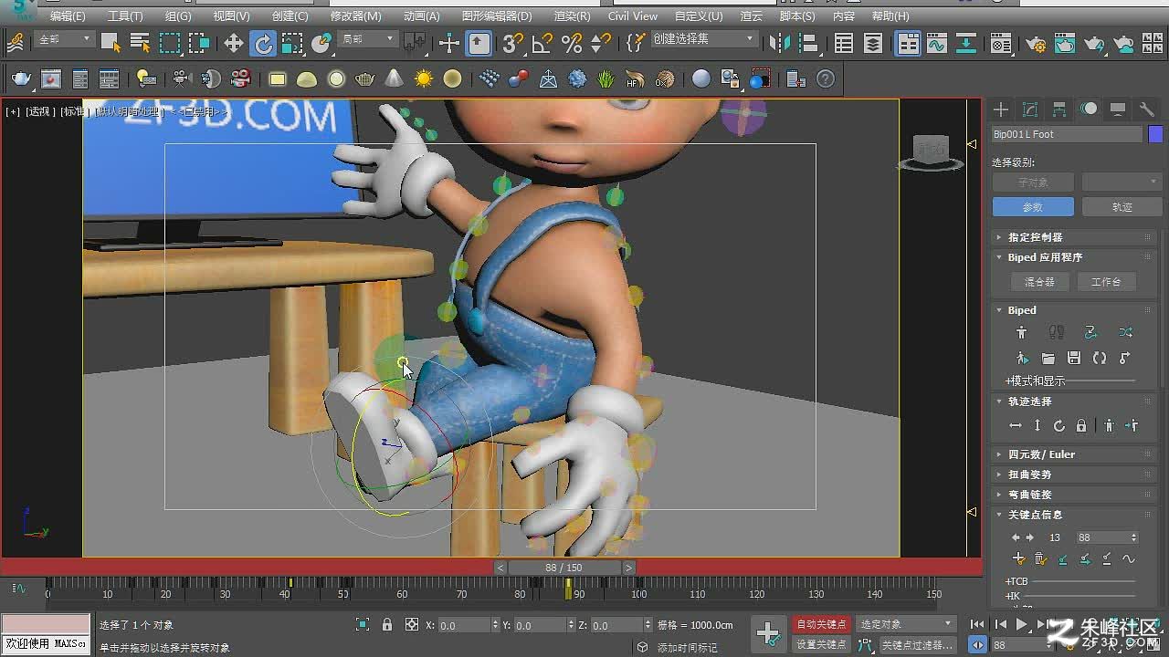The width and height of the screenshot is (1169, 657).
Task: Open the 选定对象 dropdown
Action: [905, 624]
